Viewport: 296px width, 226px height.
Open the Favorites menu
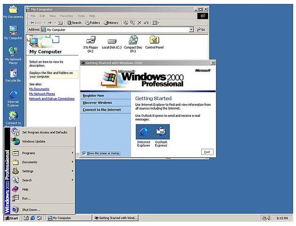click(x=66, y=16)
